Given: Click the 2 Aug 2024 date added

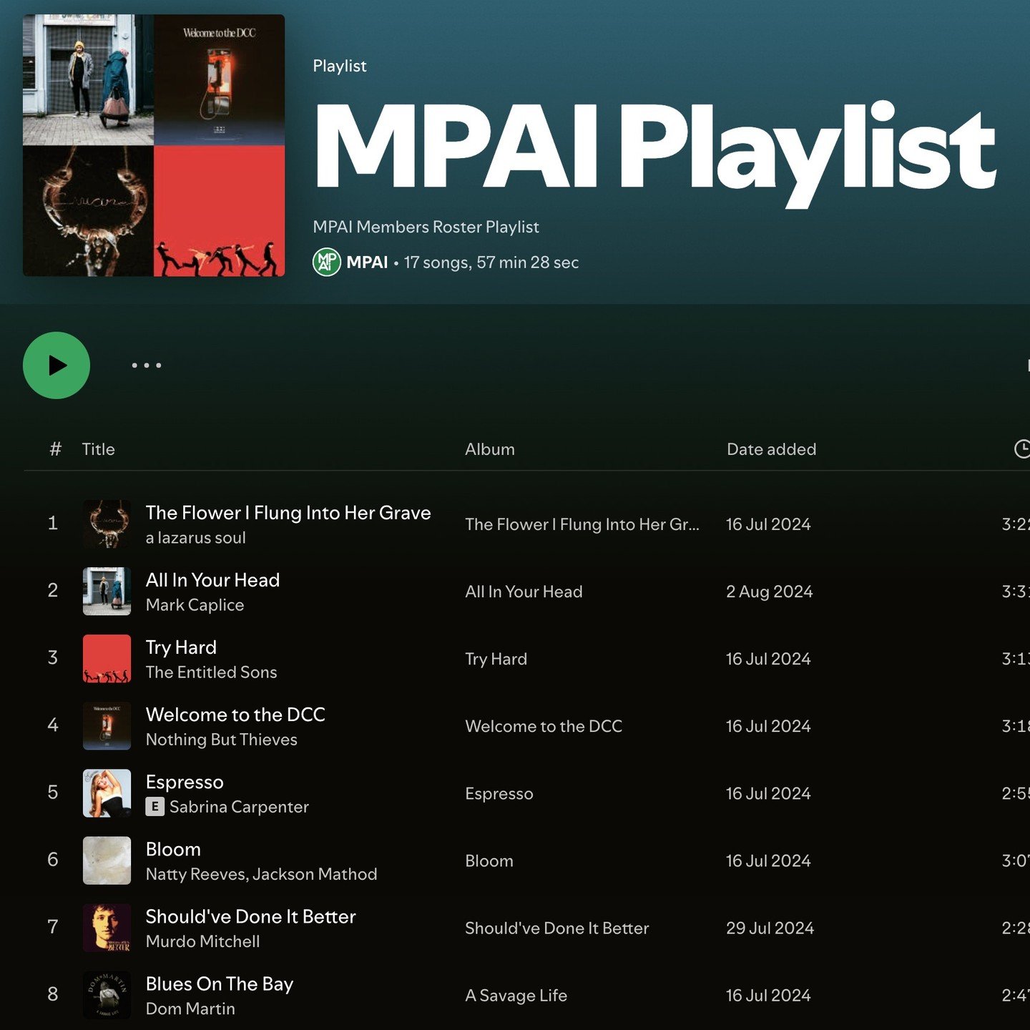Looking at the screenshot, I should 770,592.
